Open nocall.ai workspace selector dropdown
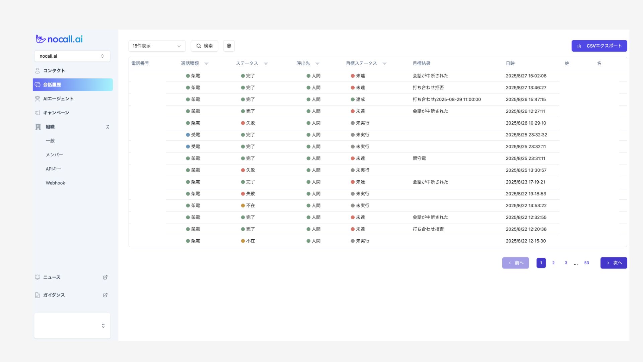Screen dimensions: 643x362 [72, 56]
